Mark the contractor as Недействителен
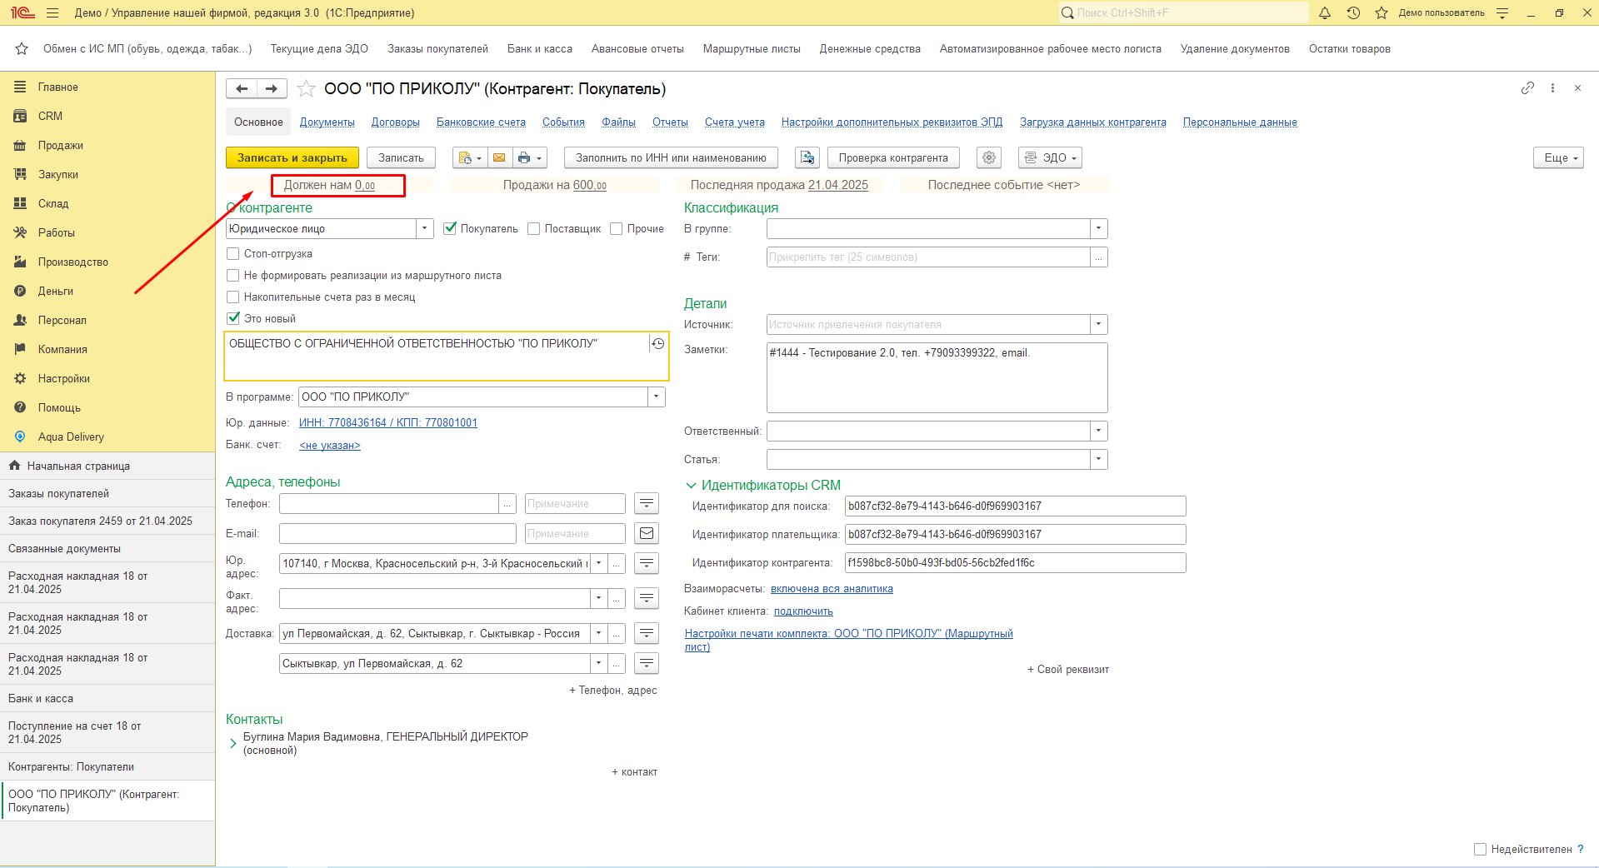1599x868 pixels. (x=1480, y=849)
